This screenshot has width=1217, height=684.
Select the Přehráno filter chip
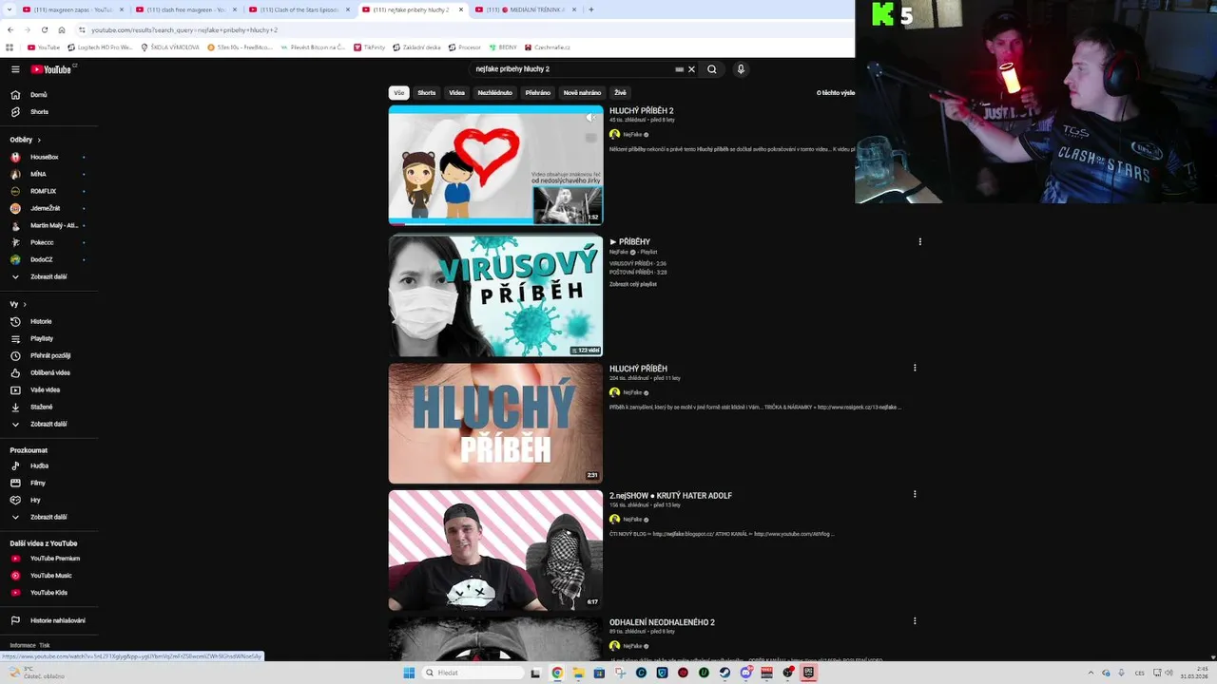pyautogui.click(x=538, y=93)
